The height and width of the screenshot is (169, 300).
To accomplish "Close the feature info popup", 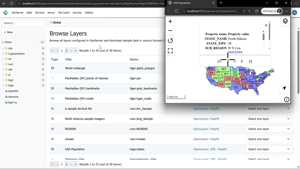I will (266, 26).
